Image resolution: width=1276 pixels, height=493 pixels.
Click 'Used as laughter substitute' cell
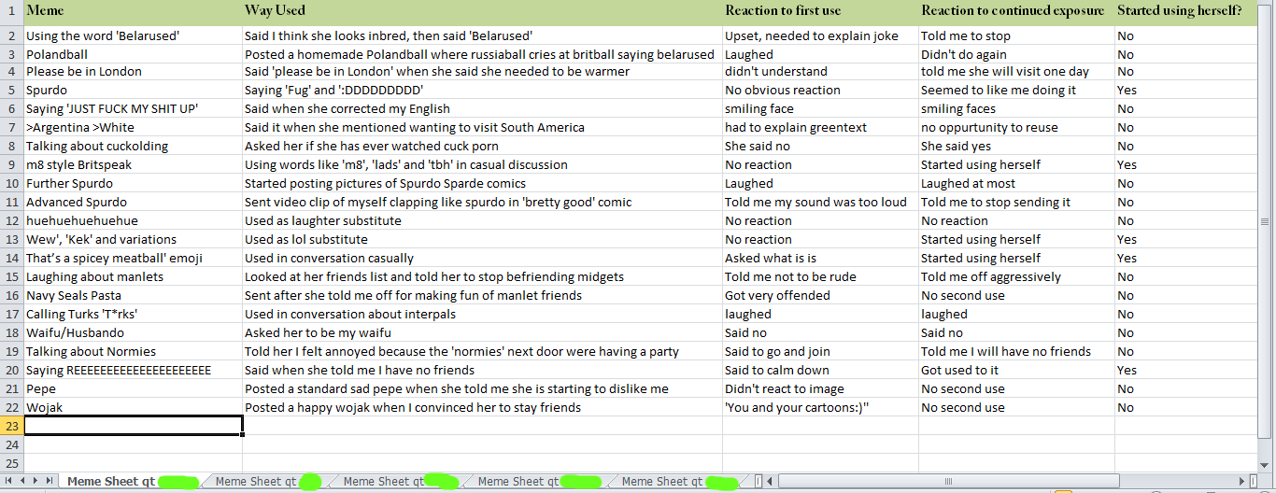pyautogui.click(x=482, y=220)
